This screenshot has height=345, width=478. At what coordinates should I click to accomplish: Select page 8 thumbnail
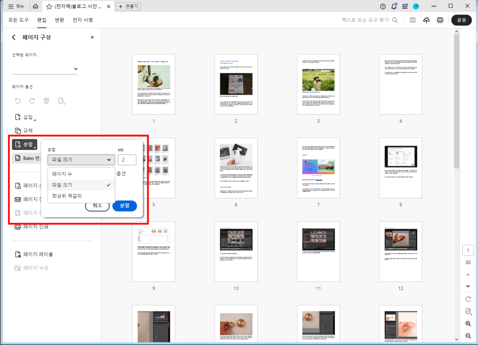(x=401, y=168)
